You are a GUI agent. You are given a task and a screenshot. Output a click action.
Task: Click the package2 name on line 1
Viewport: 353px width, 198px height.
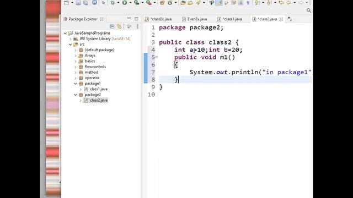point(205,28)
